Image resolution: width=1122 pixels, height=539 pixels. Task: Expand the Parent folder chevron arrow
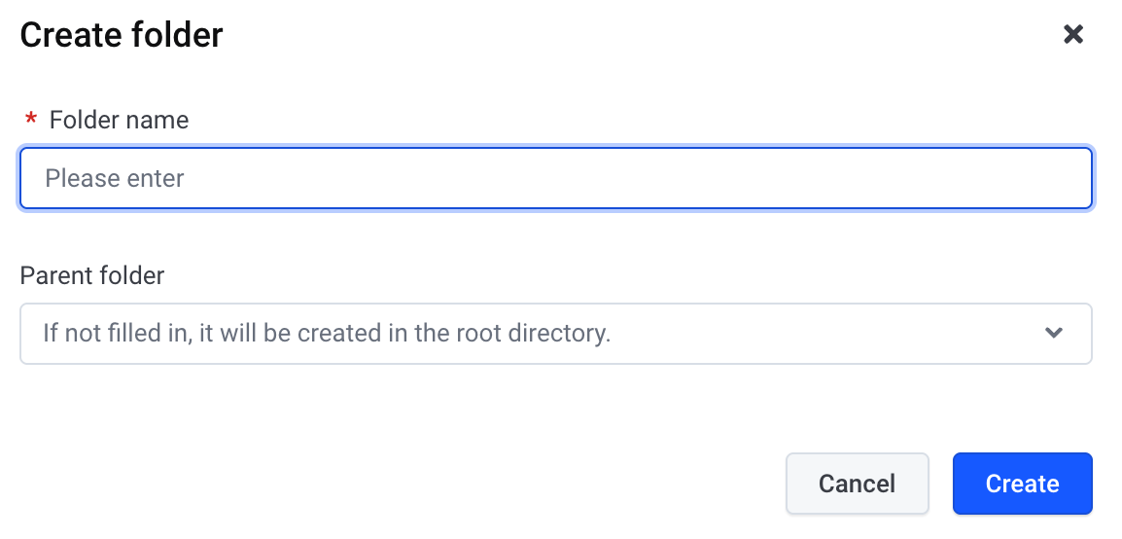[x=1053, y=333]
